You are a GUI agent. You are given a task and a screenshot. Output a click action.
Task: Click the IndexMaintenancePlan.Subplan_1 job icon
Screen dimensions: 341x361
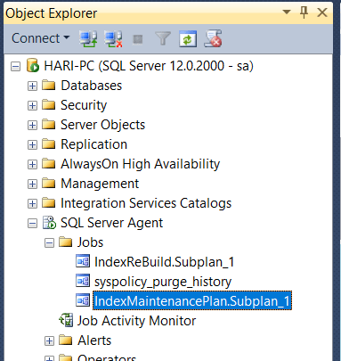click(83, 300)
